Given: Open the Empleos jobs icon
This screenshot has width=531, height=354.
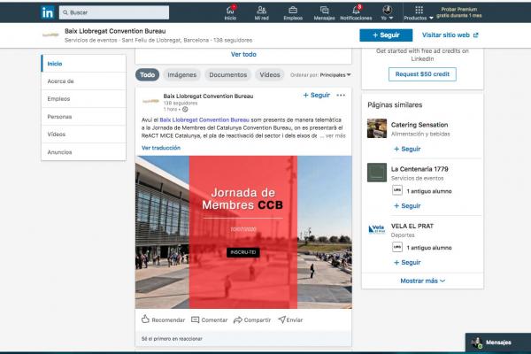Looking at the screenshot, I should 292,10.
